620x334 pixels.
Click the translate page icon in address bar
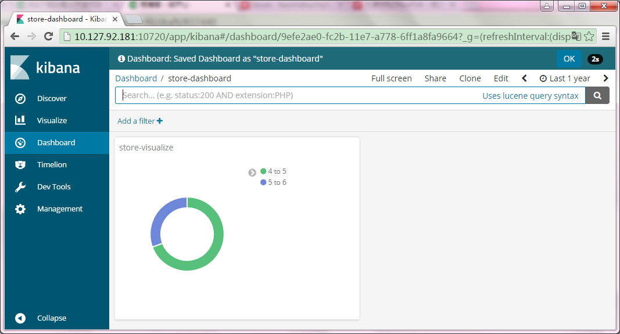coord(576,36)
